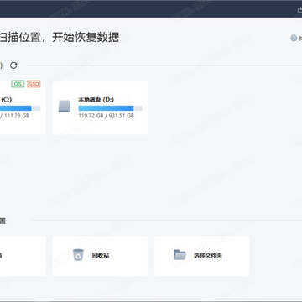
Task: Click the Recycle Bin trash icon
Action: (x=78, y=255)
